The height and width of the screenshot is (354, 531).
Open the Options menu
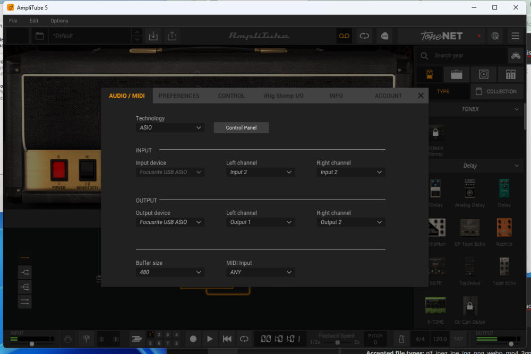click(59, 21)
